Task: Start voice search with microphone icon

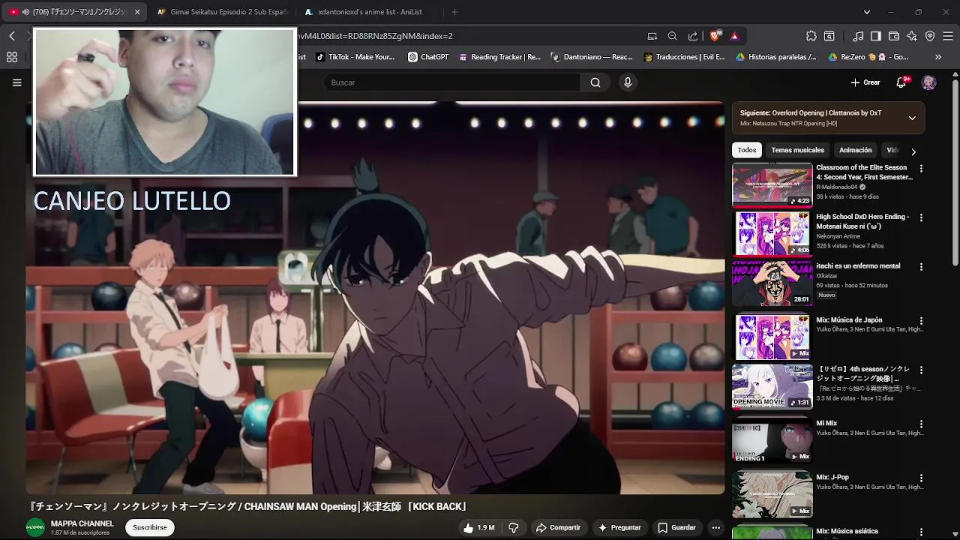Action: pos(628,82)
